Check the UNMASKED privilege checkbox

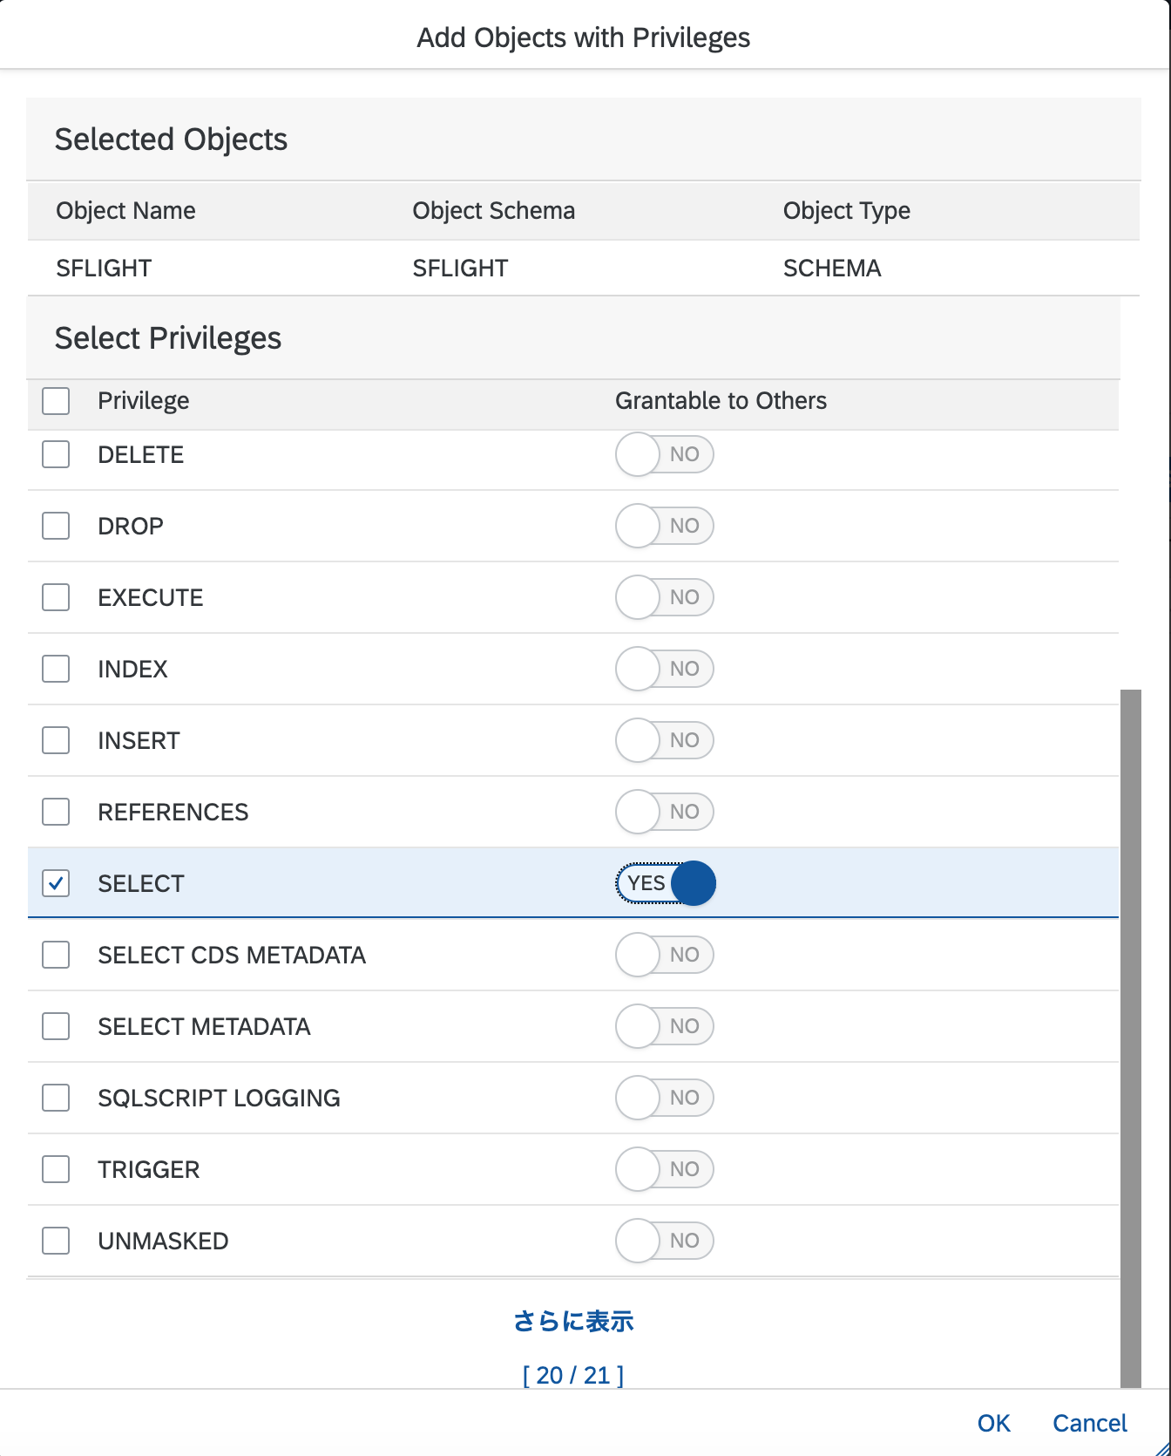coord(56,1241)
